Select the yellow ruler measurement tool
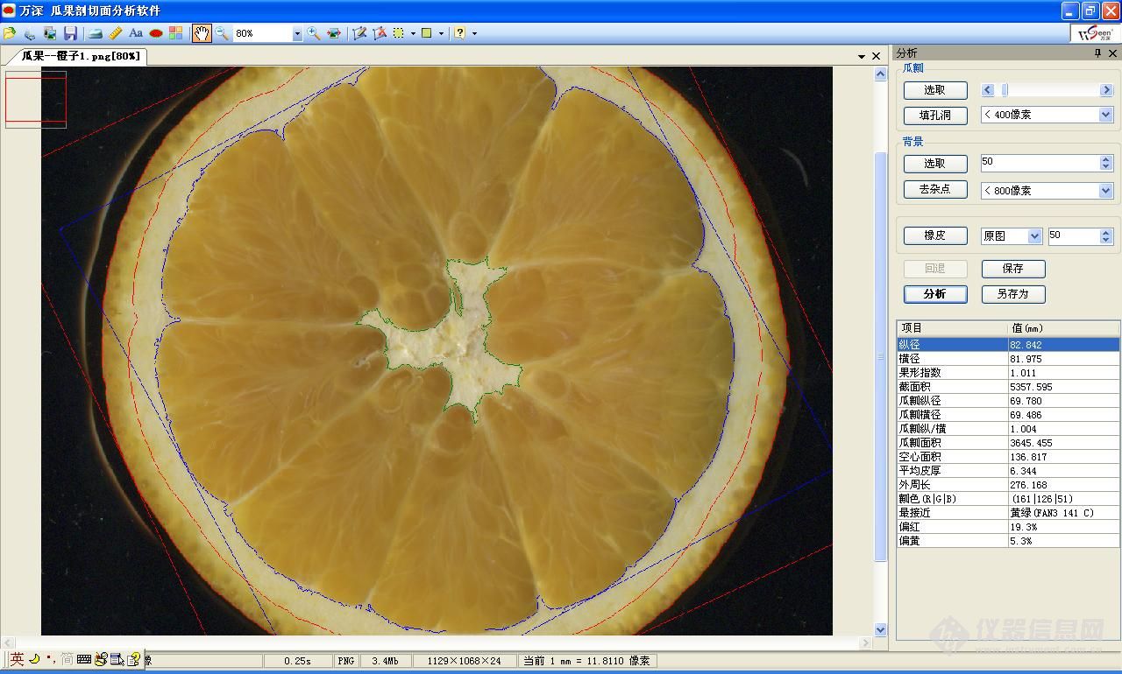The image size is (1122, 674). point(115,33)
